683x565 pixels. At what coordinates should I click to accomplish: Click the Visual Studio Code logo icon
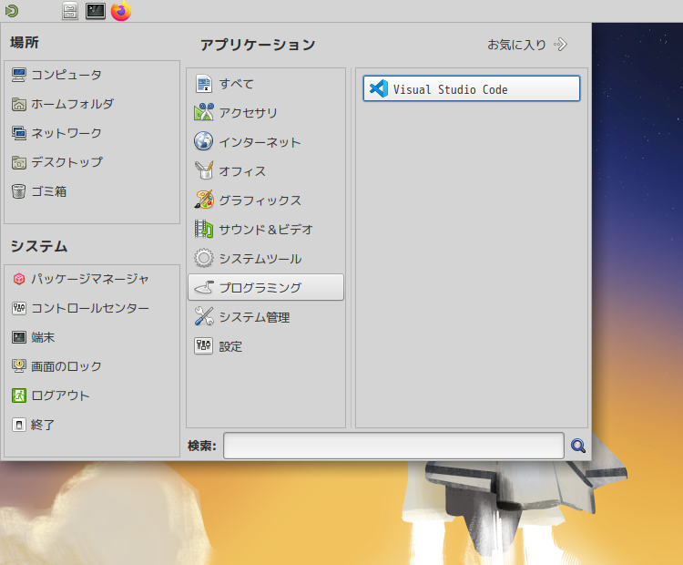point(378,88)
